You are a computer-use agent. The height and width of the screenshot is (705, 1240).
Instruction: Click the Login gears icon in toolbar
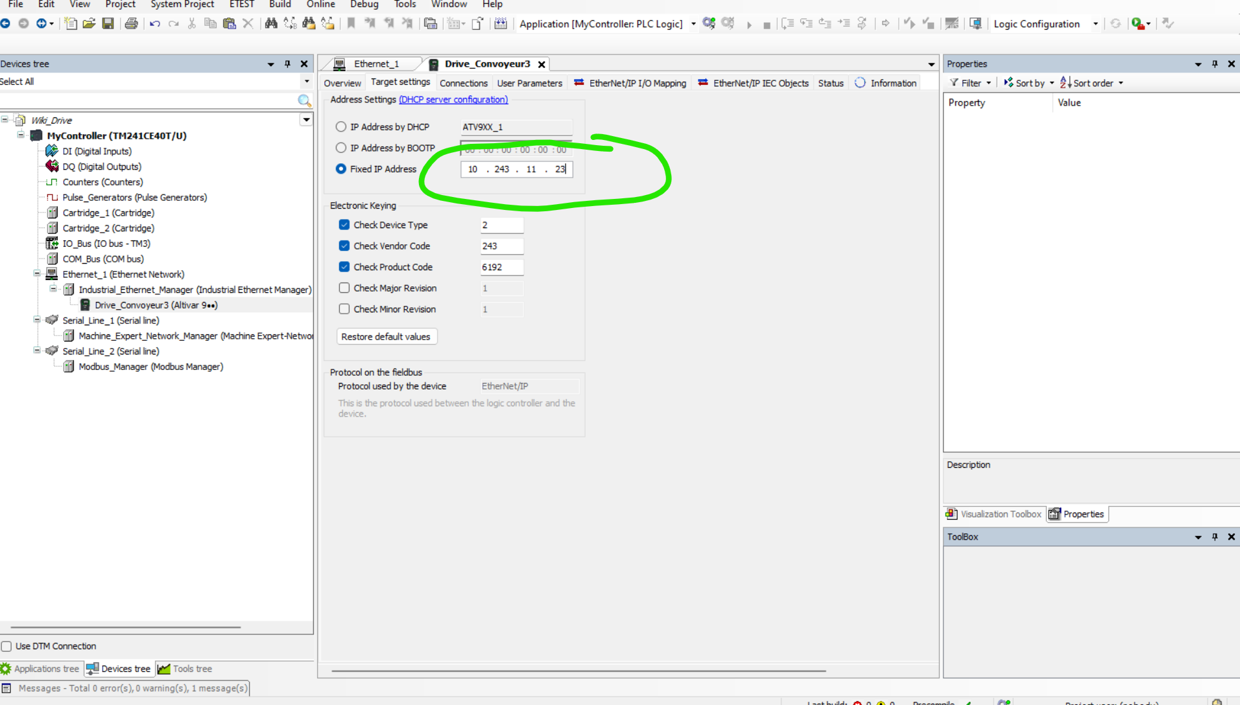(709, 24)
